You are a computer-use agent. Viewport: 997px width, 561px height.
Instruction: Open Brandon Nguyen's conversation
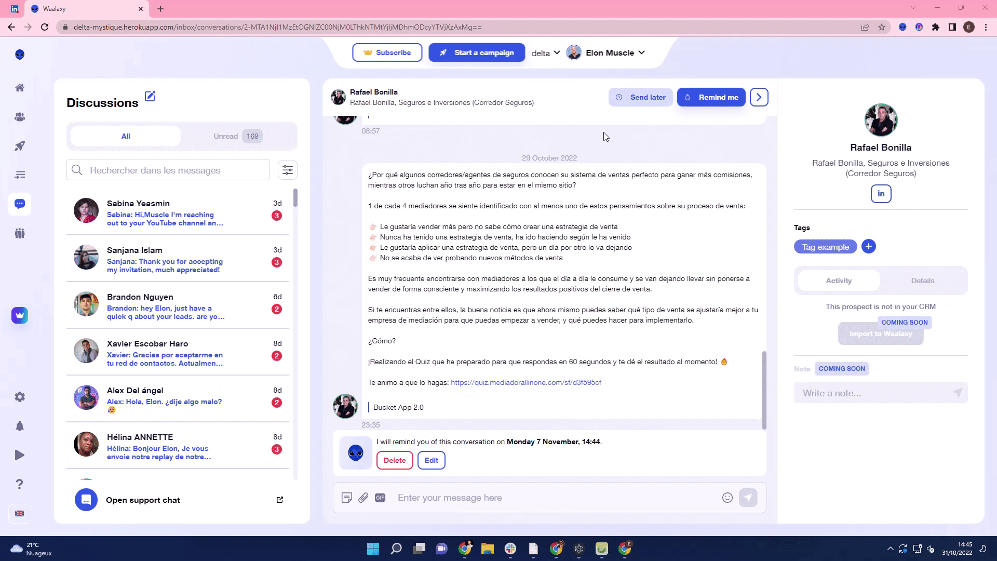[x=178, y=306]
